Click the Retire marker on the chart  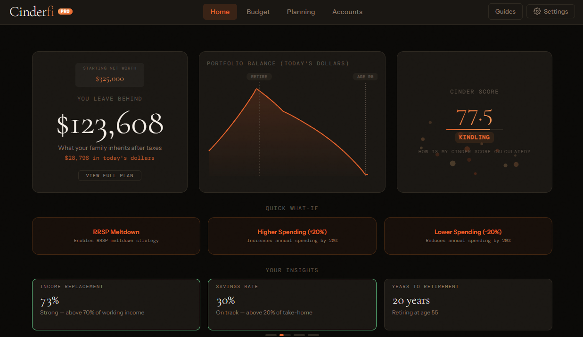(x=259, y=77)
